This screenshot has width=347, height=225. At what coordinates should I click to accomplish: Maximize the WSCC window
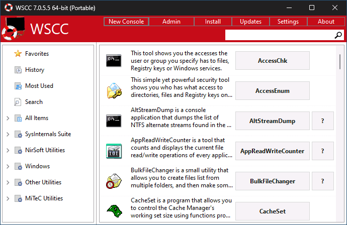coord(312,8)
